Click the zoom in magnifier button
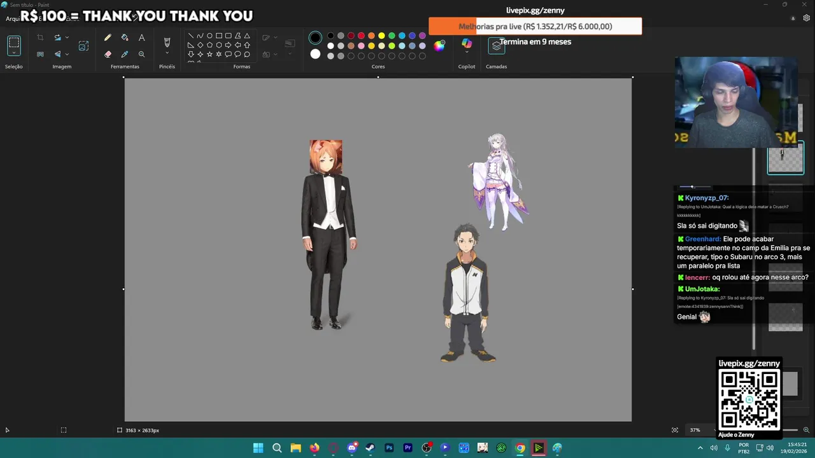The image size is (815, 458). 806,430
